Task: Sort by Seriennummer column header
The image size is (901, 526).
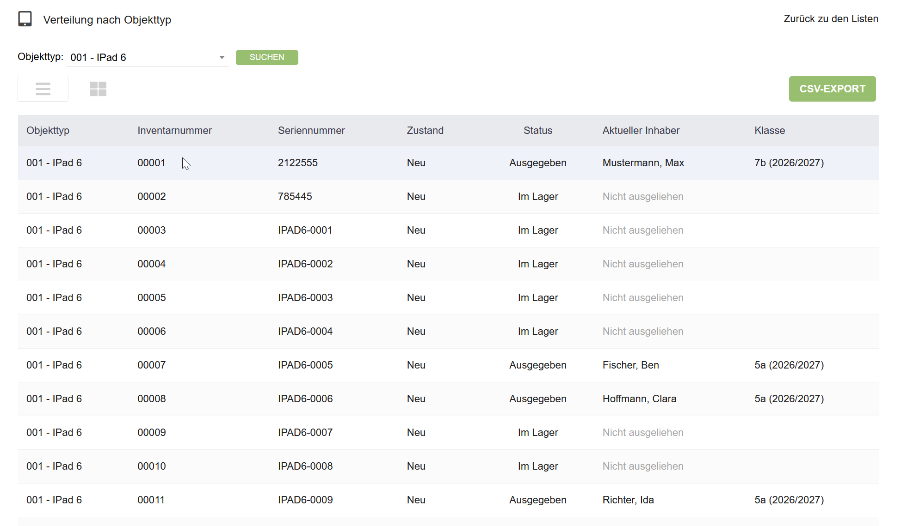Action: [x=311, y=130]
